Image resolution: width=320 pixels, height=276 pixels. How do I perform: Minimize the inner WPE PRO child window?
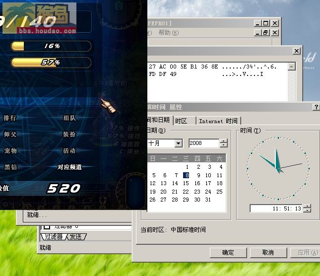click(x=258, y=33)
